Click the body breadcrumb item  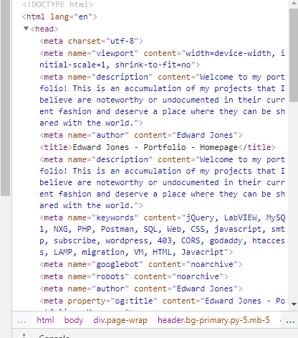click(x=74, y=320)
